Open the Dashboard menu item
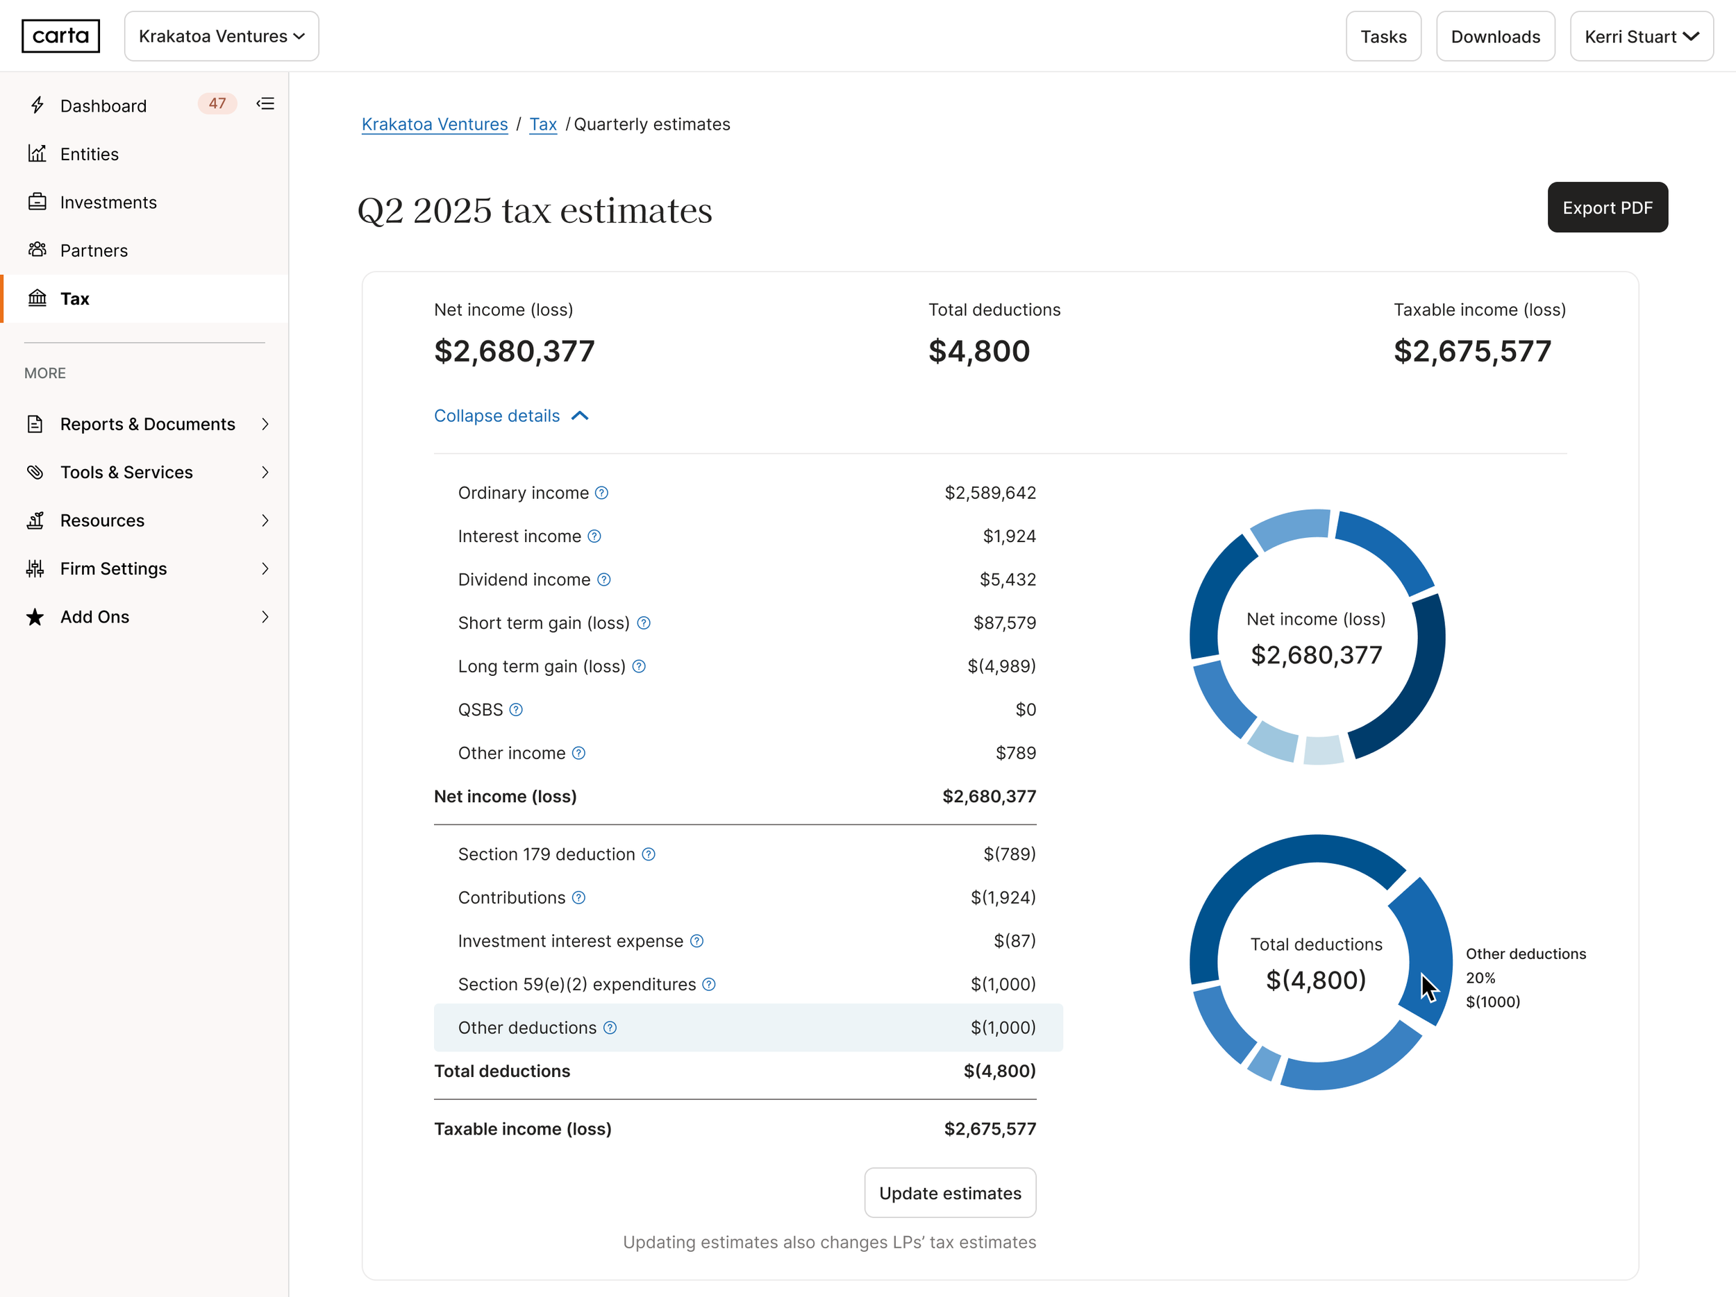Viewport: 1736px width, 1297px height. pyautogui.click(x=103, y=106)
